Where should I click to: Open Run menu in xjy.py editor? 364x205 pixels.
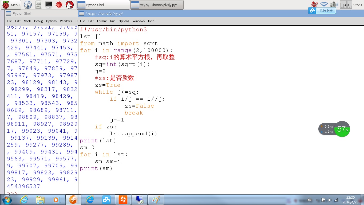tap(113, 21)
